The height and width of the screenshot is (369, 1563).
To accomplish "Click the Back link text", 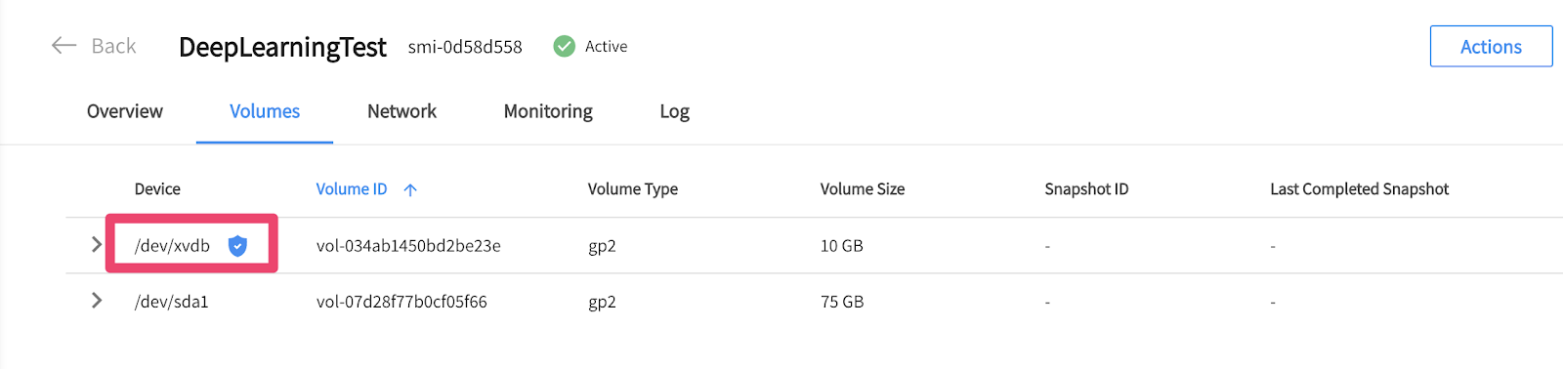I will 113,46.
